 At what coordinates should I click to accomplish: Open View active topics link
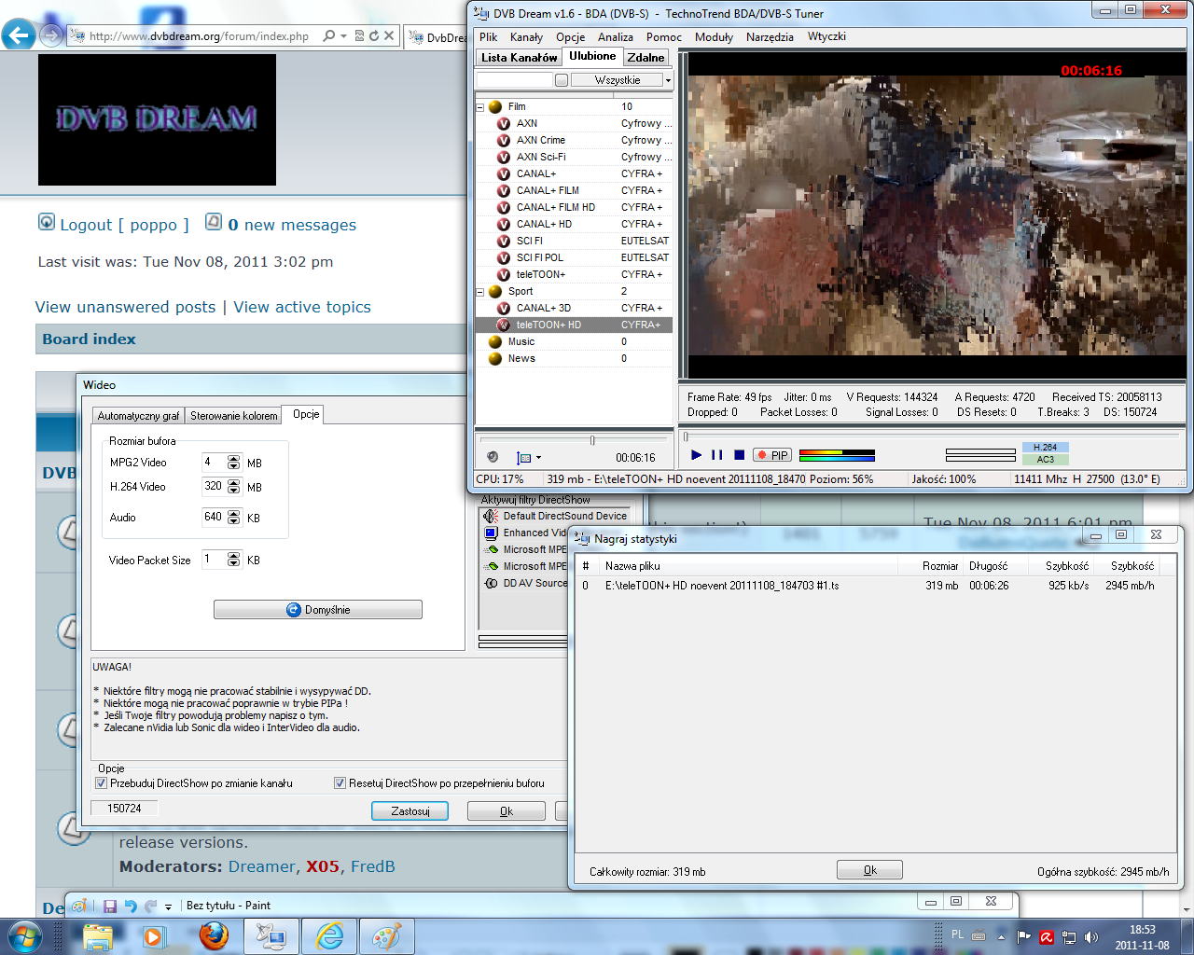point(302,307)
